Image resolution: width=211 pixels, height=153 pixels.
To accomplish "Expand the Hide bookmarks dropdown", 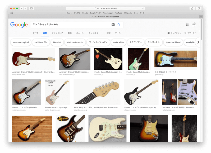I will click(x=69, y=13).
